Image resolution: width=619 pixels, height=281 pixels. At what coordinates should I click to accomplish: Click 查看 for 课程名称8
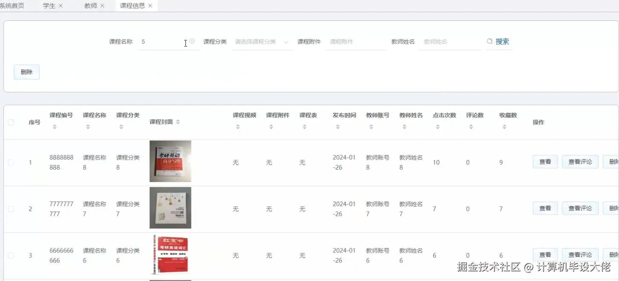pos(545,162)
